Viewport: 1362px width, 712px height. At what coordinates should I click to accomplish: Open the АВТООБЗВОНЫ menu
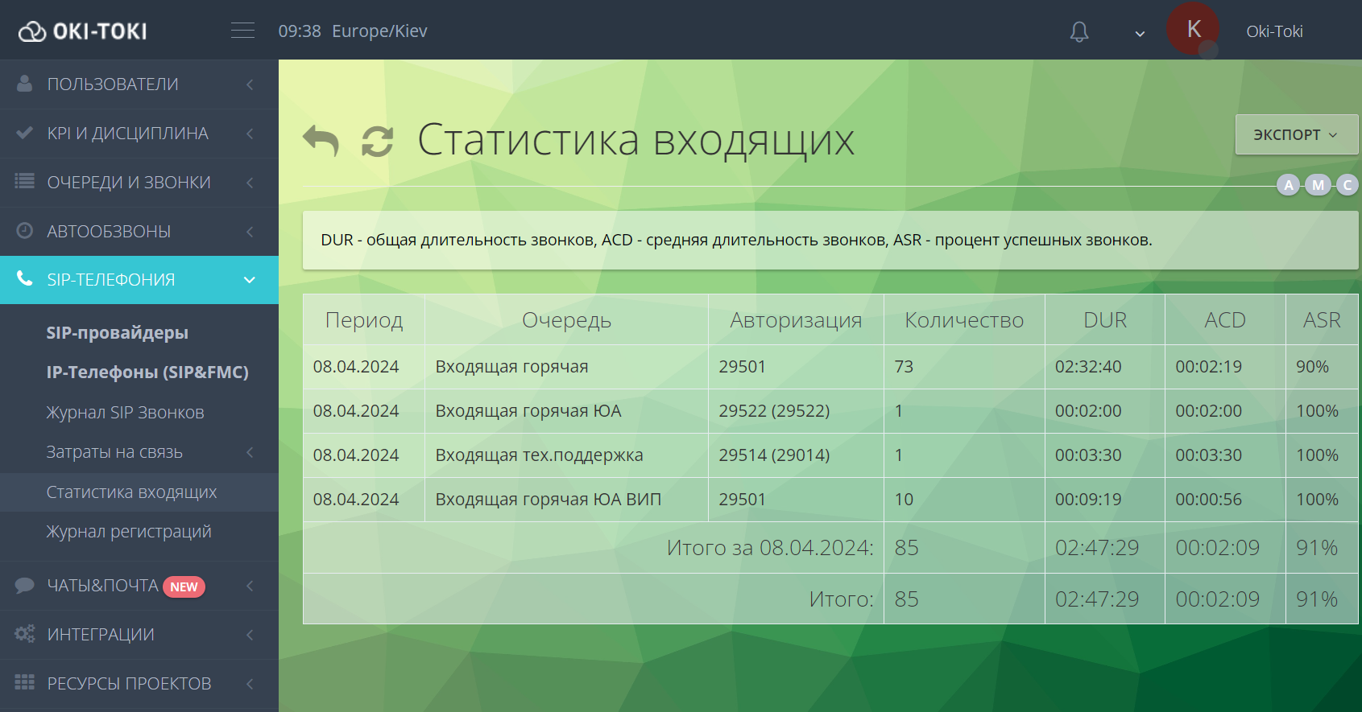pos(109,232)
